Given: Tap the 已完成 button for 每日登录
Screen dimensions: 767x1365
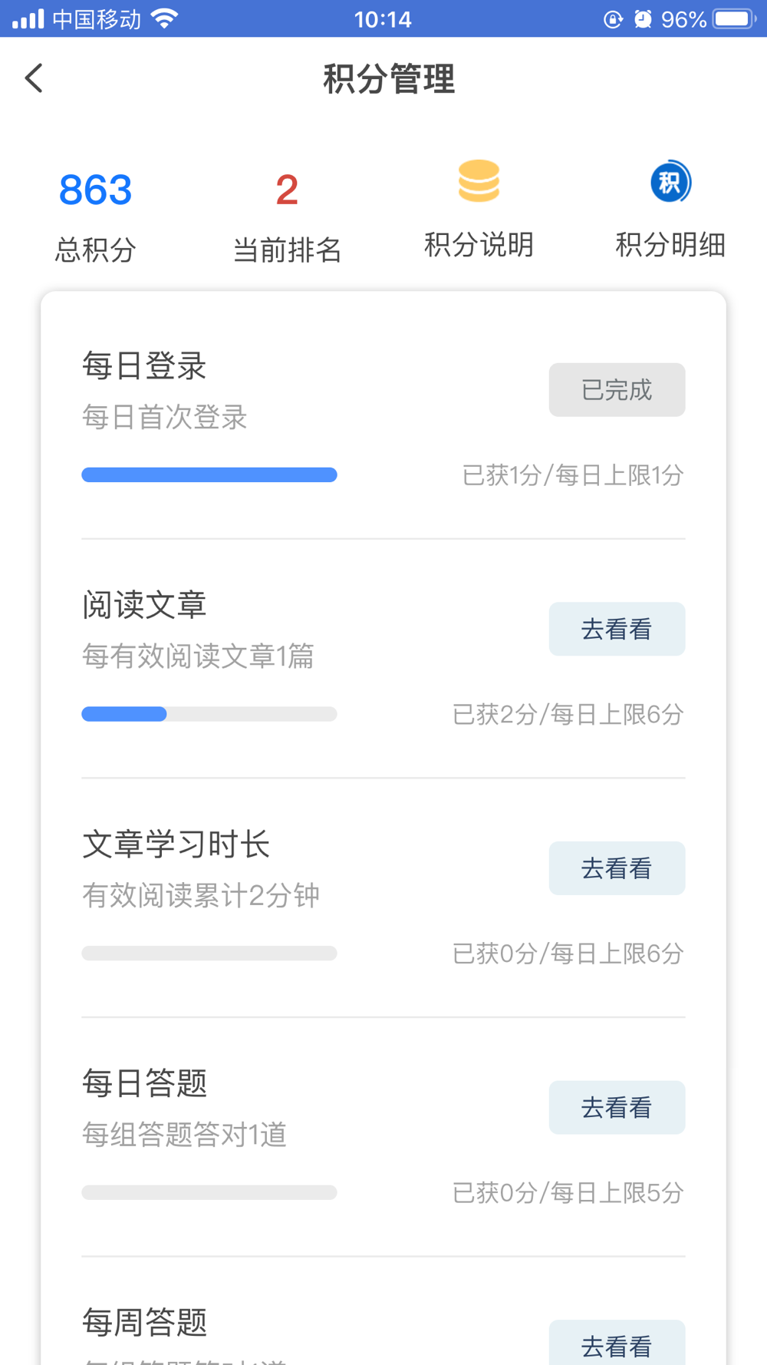Looking at the screenshot, I should [617, 390].
